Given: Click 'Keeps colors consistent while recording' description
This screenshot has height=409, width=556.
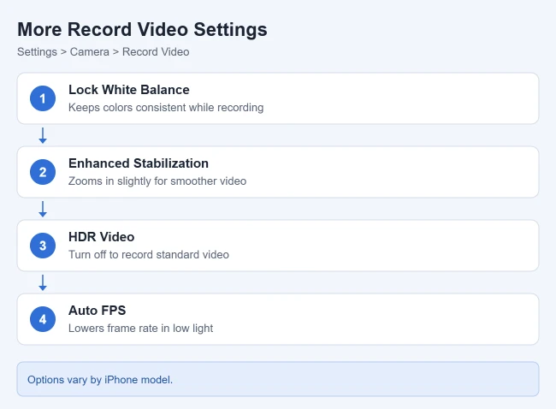Looking at the screenshot, I should coord(166,108).
